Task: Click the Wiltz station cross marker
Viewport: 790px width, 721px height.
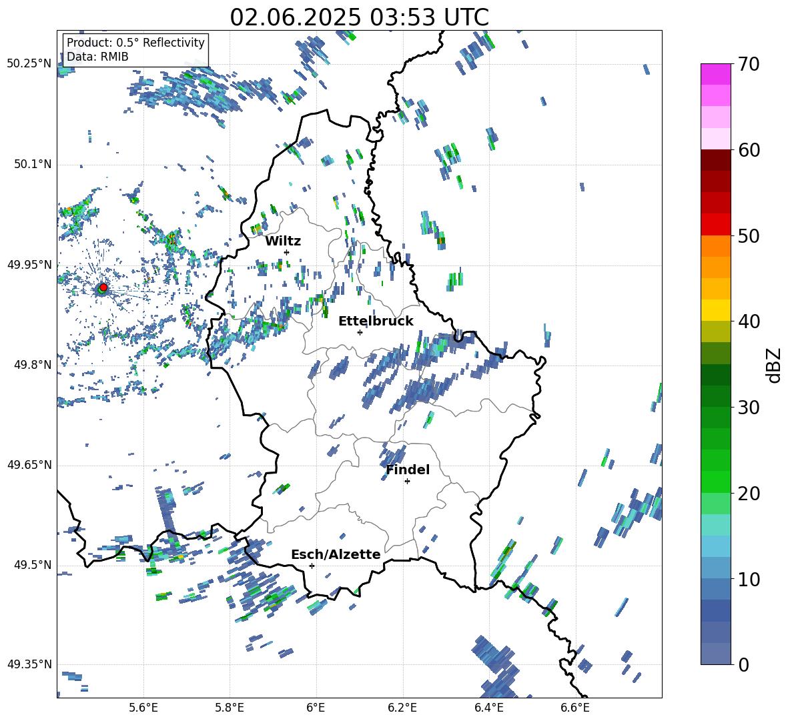Action: (x=287, y=252)
